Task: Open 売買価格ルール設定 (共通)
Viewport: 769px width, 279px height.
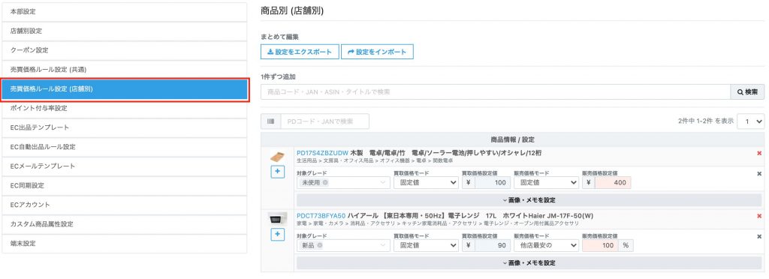Action: [x=124, y=70]
